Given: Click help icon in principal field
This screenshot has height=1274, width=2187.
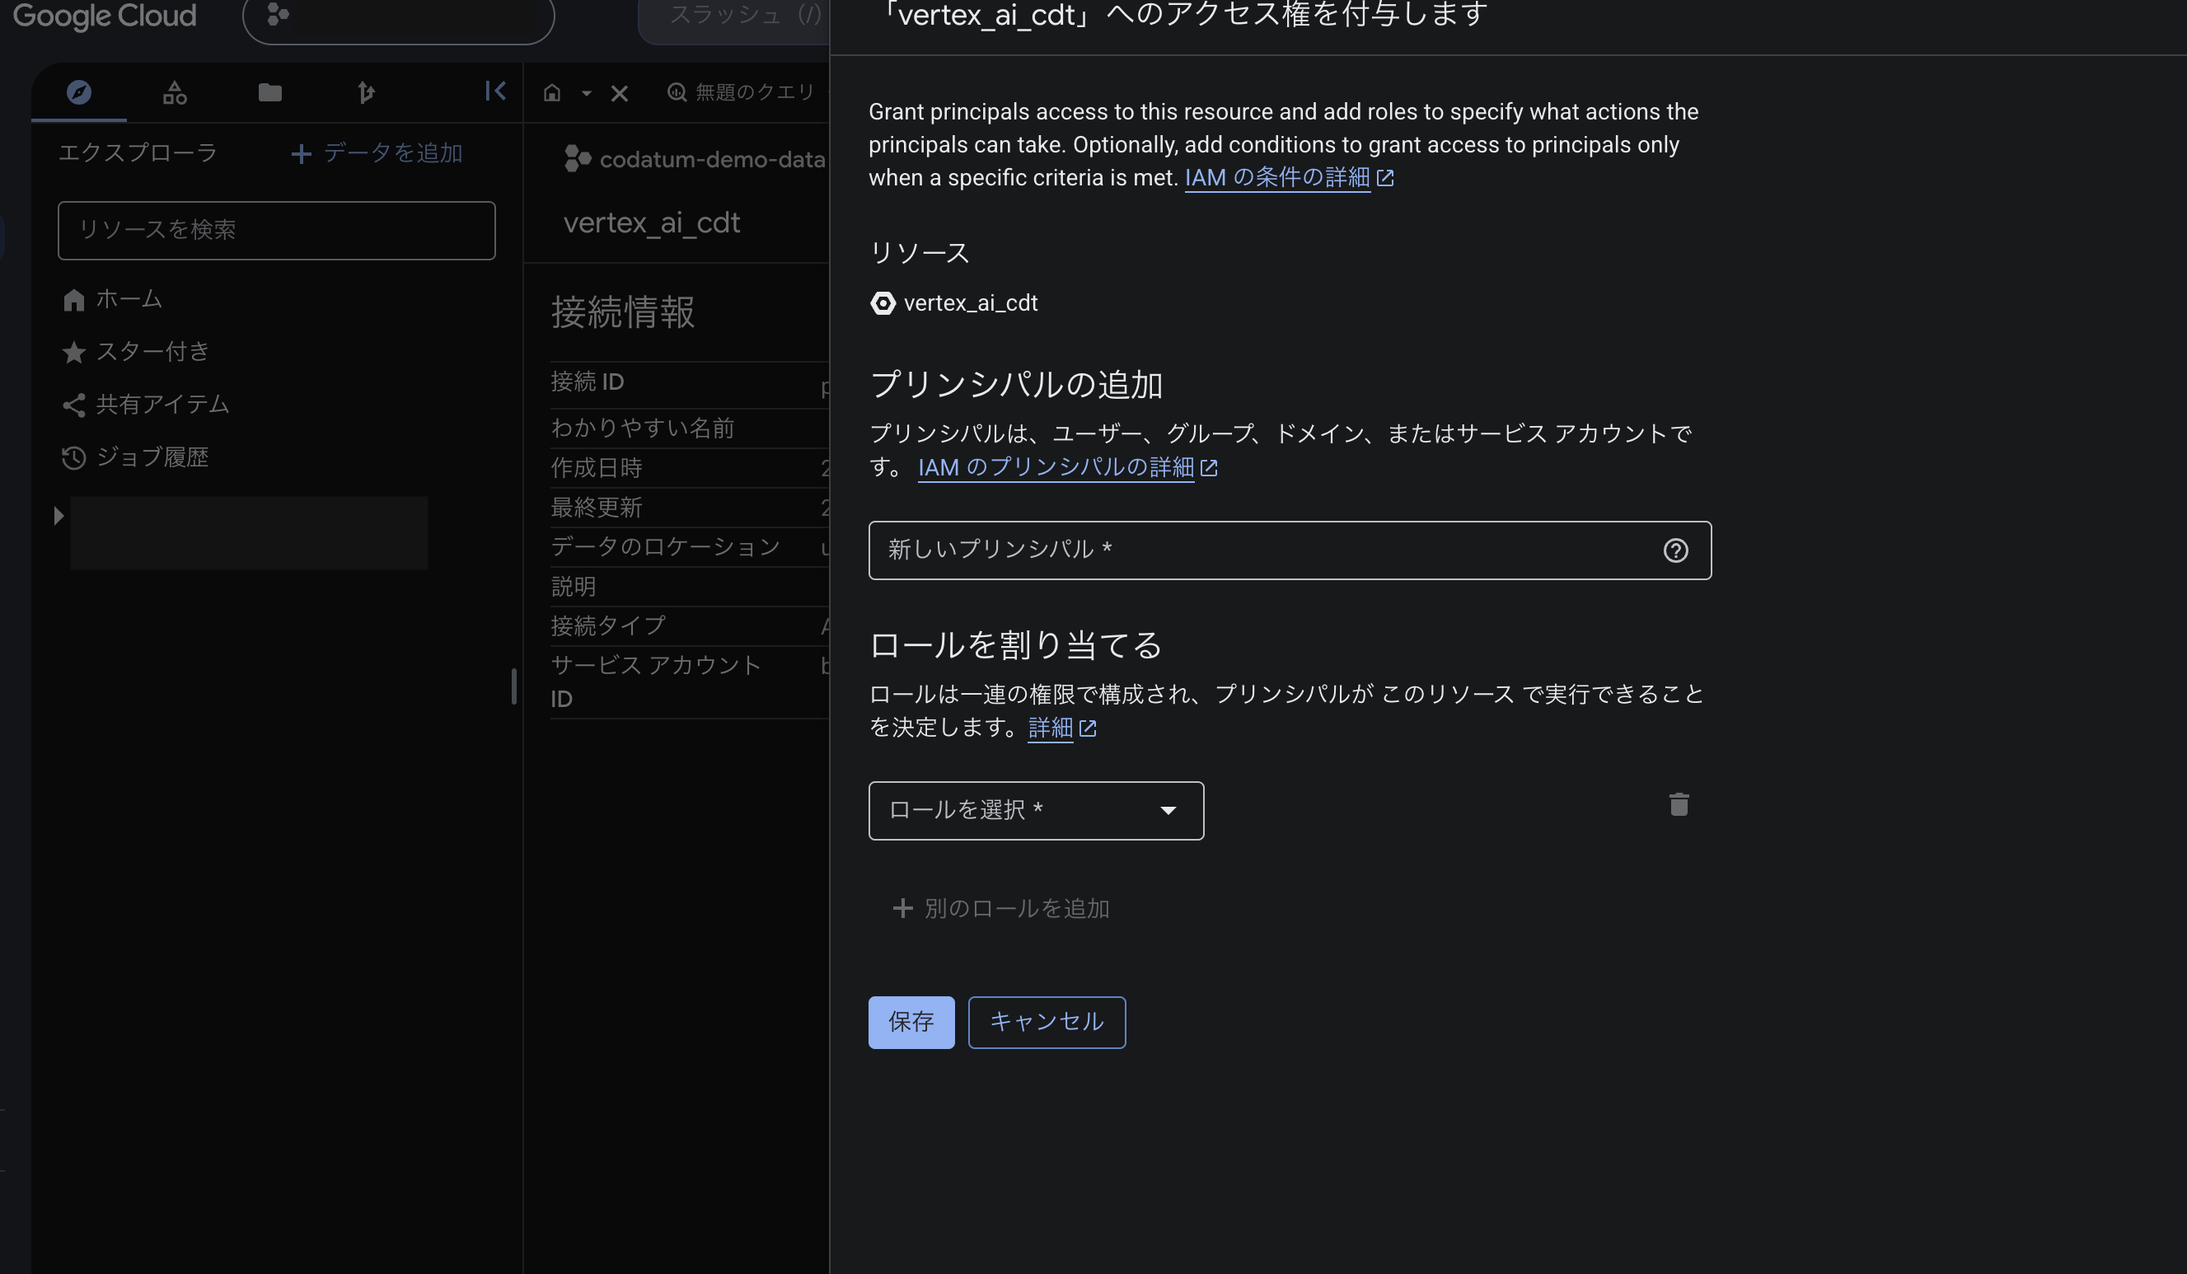Looking at the screenshot, I should 1675,550.
